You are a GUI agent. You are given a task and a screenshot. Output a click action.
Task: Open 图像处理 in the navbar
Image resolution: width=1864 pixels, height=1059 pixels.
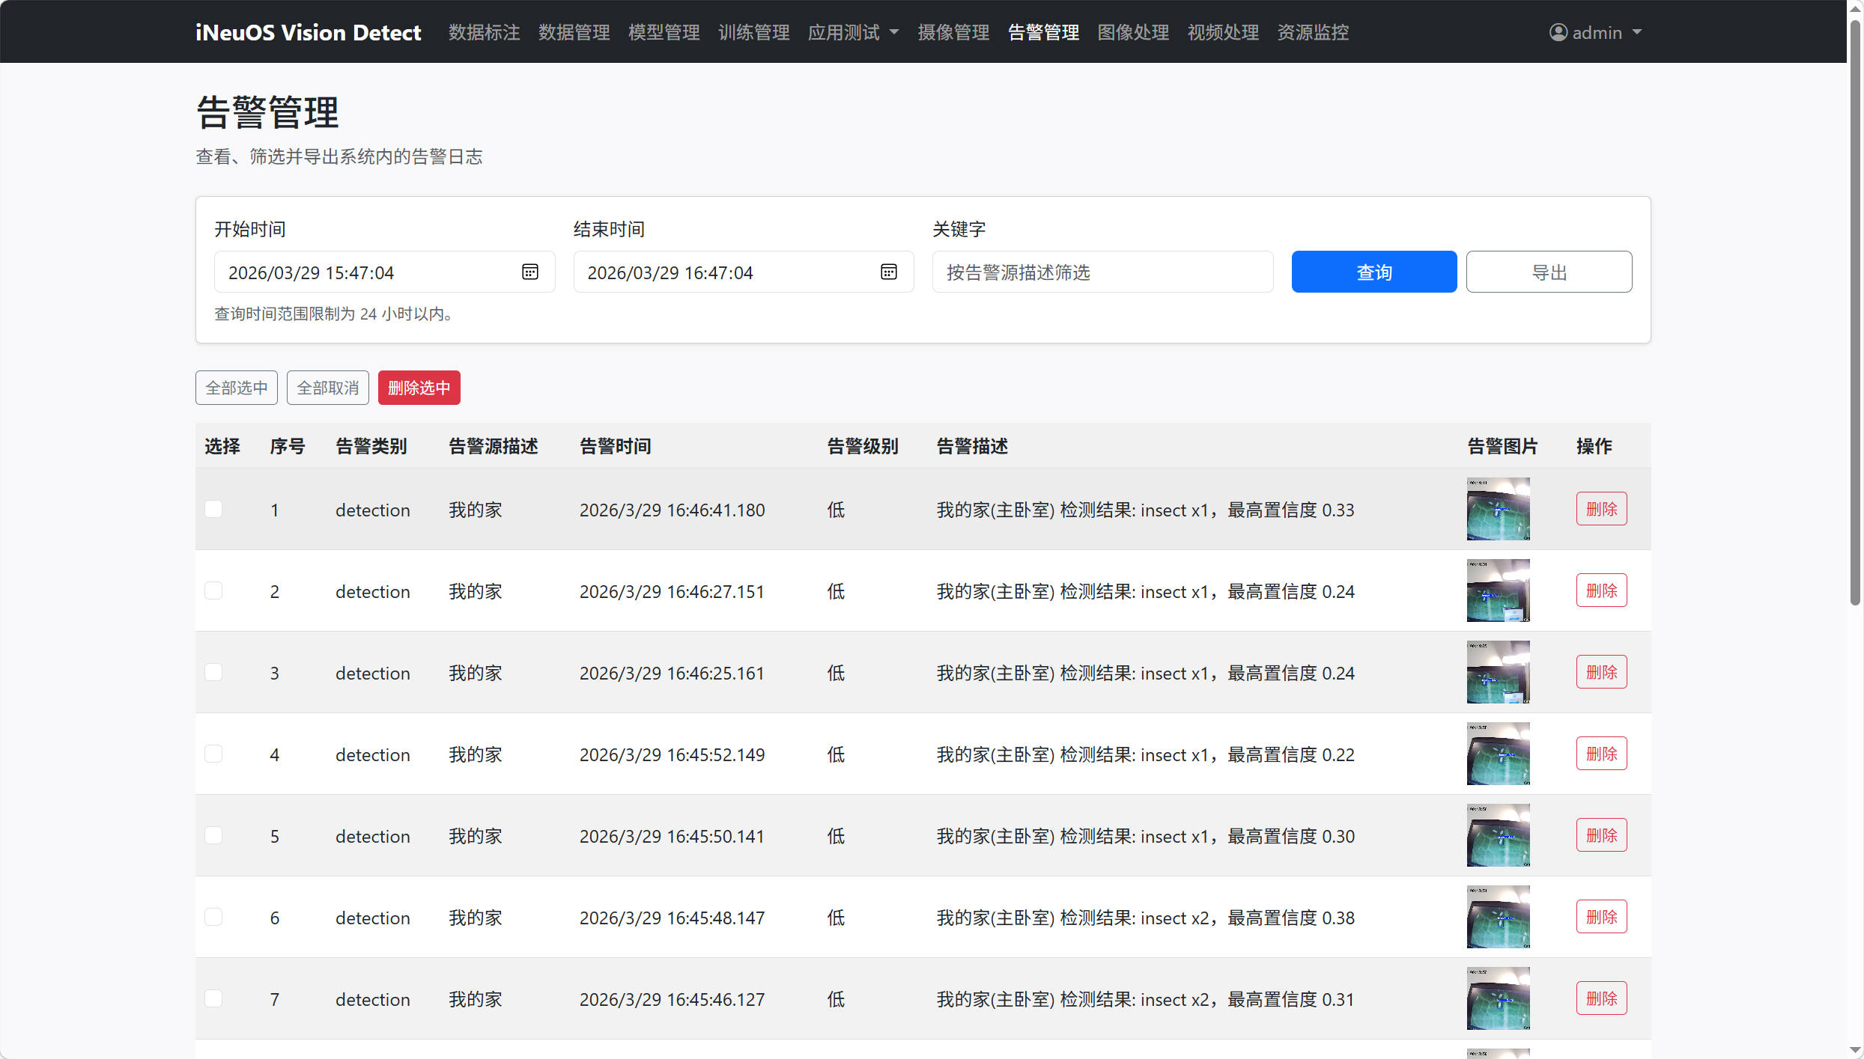coord(1133,32)
